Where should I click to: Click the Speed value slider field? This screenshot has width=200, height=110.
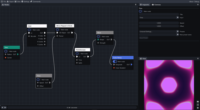(x=159, y=23)
